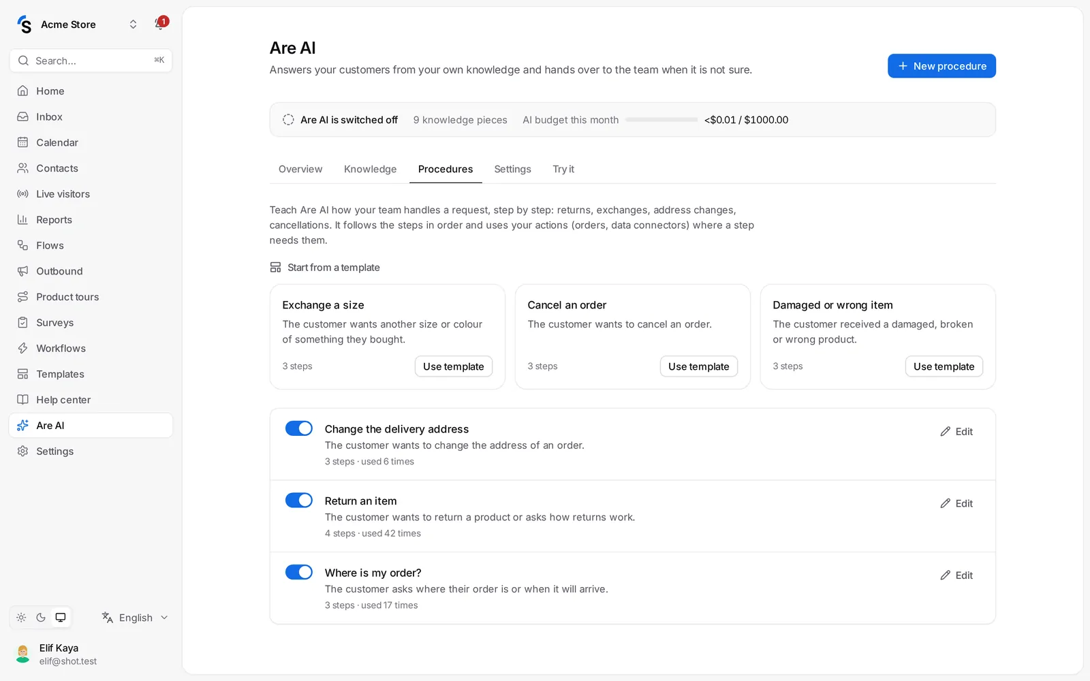Image resolution: width=1090 pixels, height=681 pixels.
Task: Open the Are AI Settings tab
Action: (512, 169)
